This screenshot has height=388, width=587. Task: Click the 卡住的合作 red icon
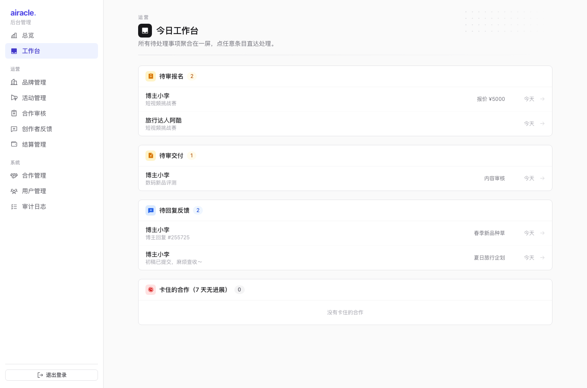click(x=151, y=290)
